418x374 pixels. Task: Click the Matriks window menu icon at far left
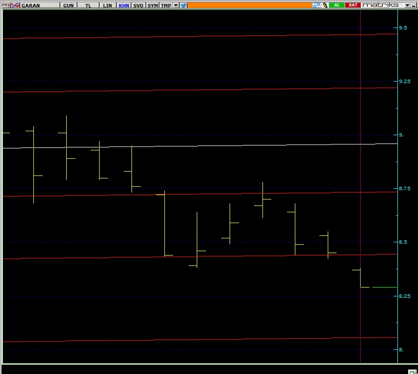(6, 5)
